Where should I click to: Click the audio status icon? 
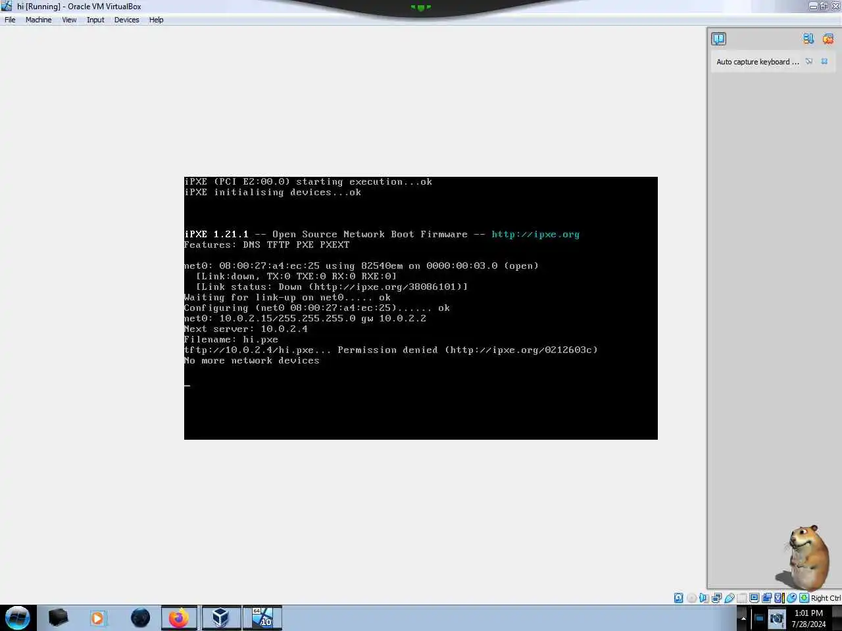(x=704, y=598)
